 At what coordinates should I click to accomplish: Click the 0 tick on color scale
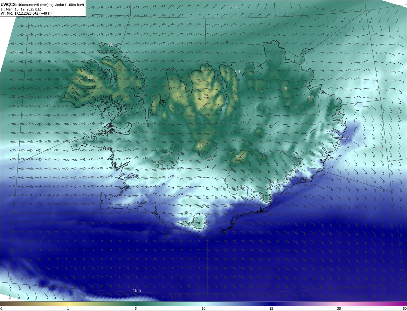point(1,308)
